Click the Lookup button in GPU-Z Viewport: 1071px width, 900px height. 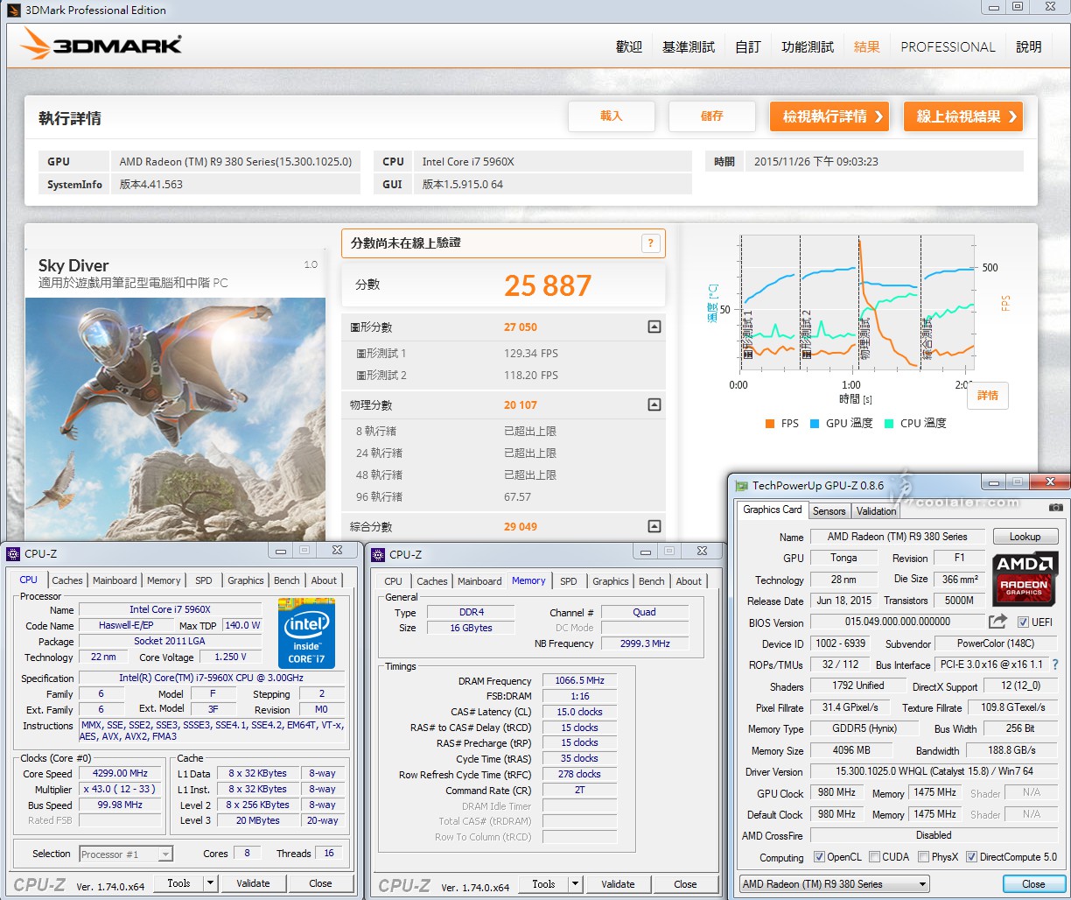(1025, 537)
